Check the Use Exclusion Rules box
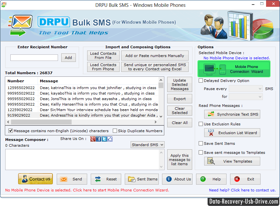 pos(201,124)
